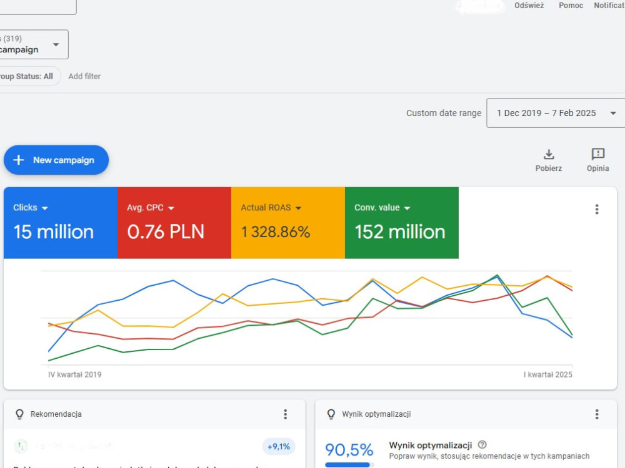Expand the Actual ROAS metric dropdown
The image size is (625, 468).
tap(298, 208)
